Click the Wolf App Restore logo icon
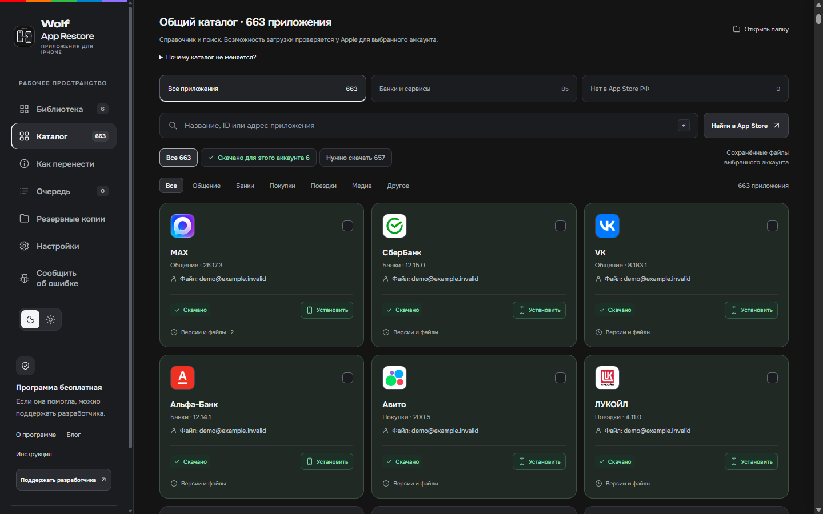The width and height of the screenshot is (823, 514). pos(24,37)
